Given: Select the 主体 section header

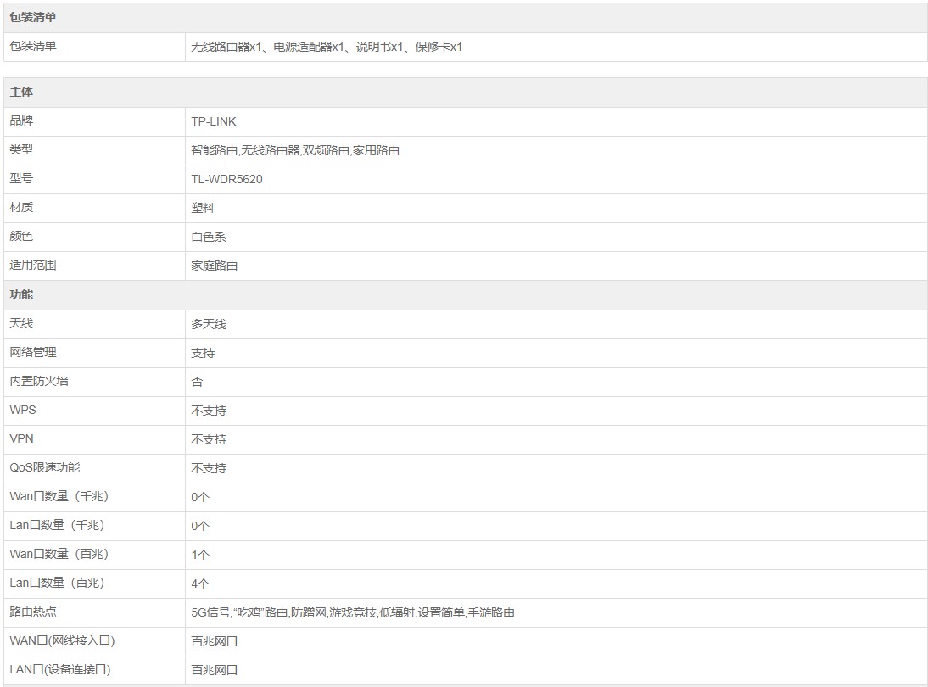Looking at the screenshot, I should click(21, 92).
